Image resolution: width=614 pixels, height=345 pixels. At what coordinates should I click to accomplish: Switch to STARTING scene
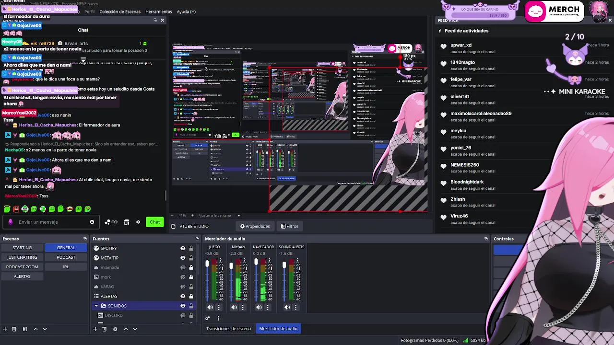pos(22,248)
